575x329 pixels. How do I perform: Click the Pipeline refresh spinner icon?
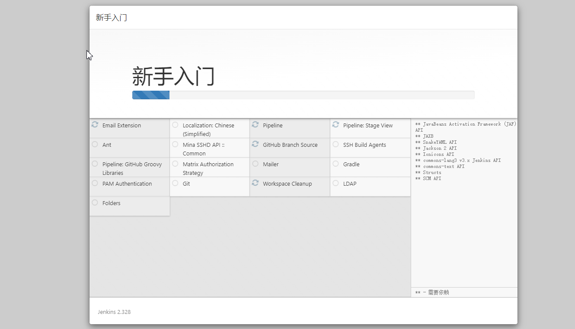tap(256, 125)
